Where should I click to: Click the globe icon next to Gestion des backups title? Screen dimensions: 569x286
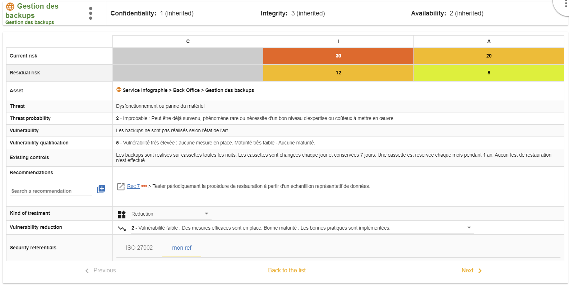(x=10, y=6)
